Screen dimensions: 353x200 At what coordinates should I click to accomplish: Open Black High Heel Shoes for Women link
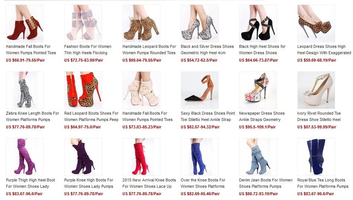click(x=262, y=49)
